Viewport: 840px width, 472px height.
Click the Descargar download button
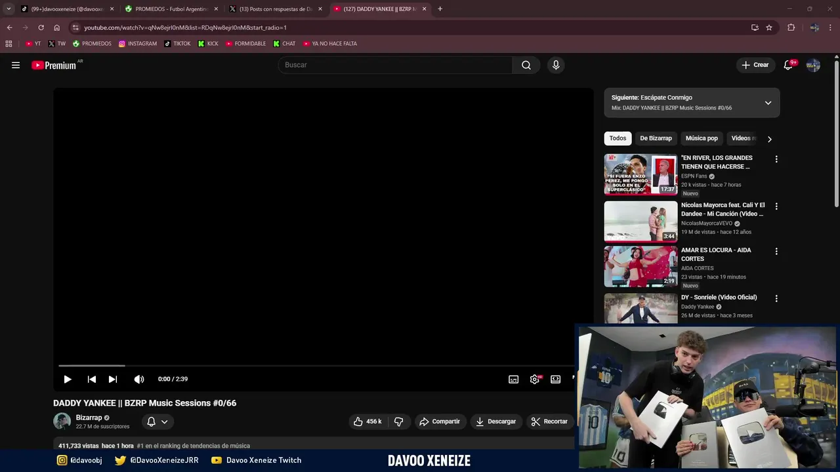496,422
